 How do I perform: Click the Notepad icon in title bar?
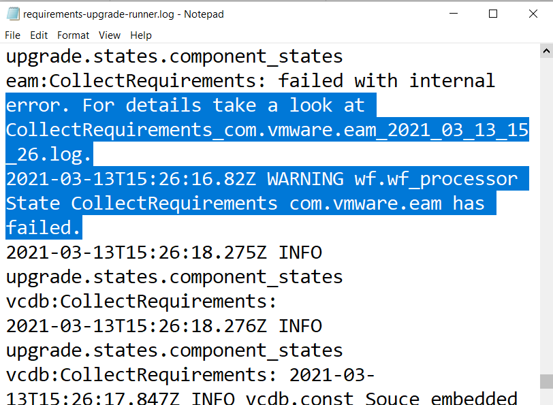point(12,14)
